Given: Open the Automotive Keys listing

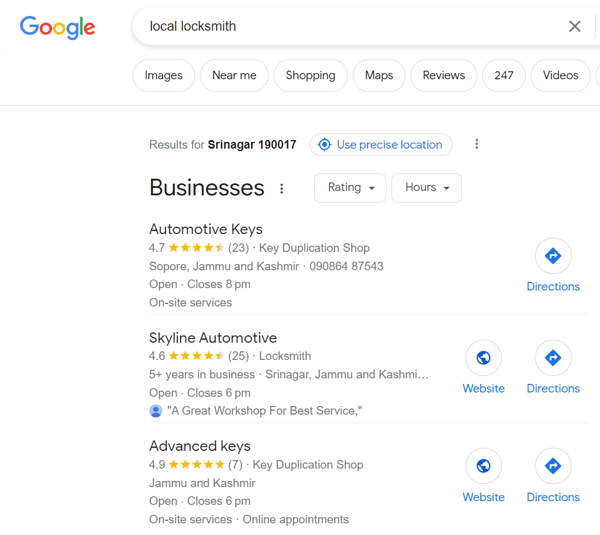Looking at the screenshot, I should click(206, 229).
